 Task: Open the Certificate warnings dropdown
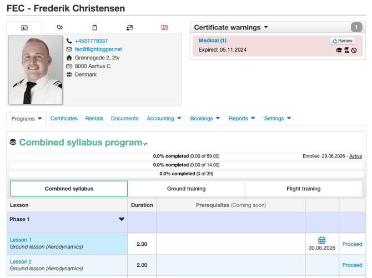pyautogui.click(x=266, y=27)
